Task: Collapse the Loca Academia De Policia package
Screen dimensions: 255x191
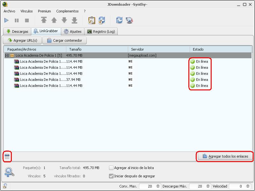Action: click(x=7, y=55)
